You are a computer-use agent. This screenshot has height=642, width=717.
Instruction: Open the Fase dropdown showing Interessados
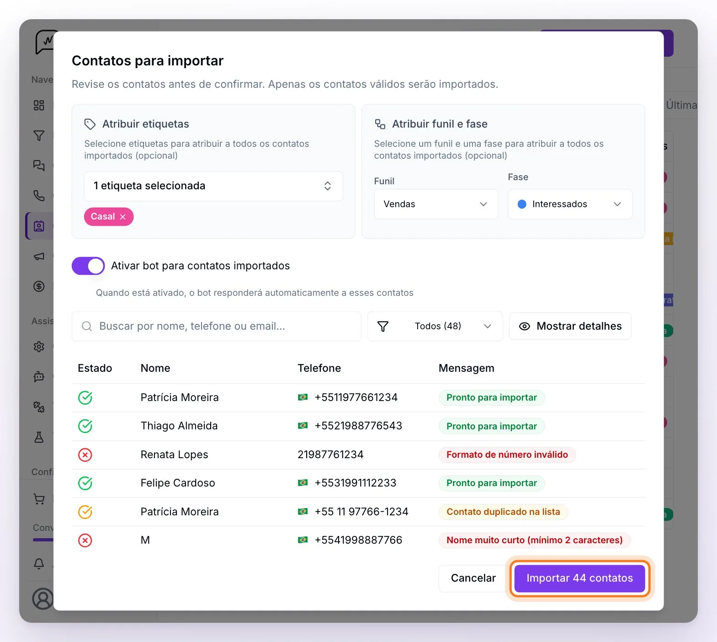click(570, 204)
